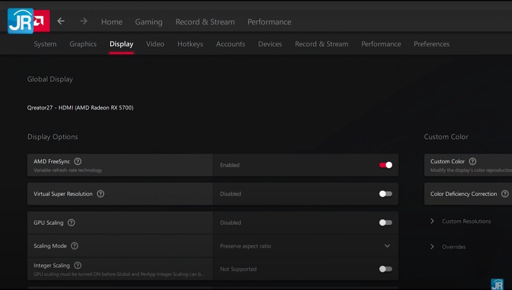This screenshot has height=290, width=512.
Task: Open top Performance menu
Action: [269, 22]
